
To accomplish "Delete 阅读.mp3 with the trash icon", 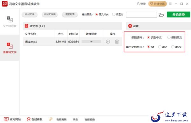I will point(117,42).
